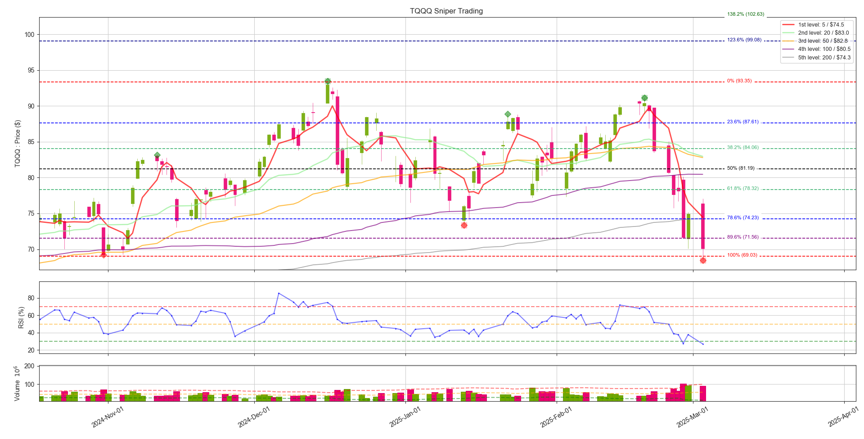Click the price axis tick '75'
This screenshot has height=439, width=864.
tap(31, 214)
